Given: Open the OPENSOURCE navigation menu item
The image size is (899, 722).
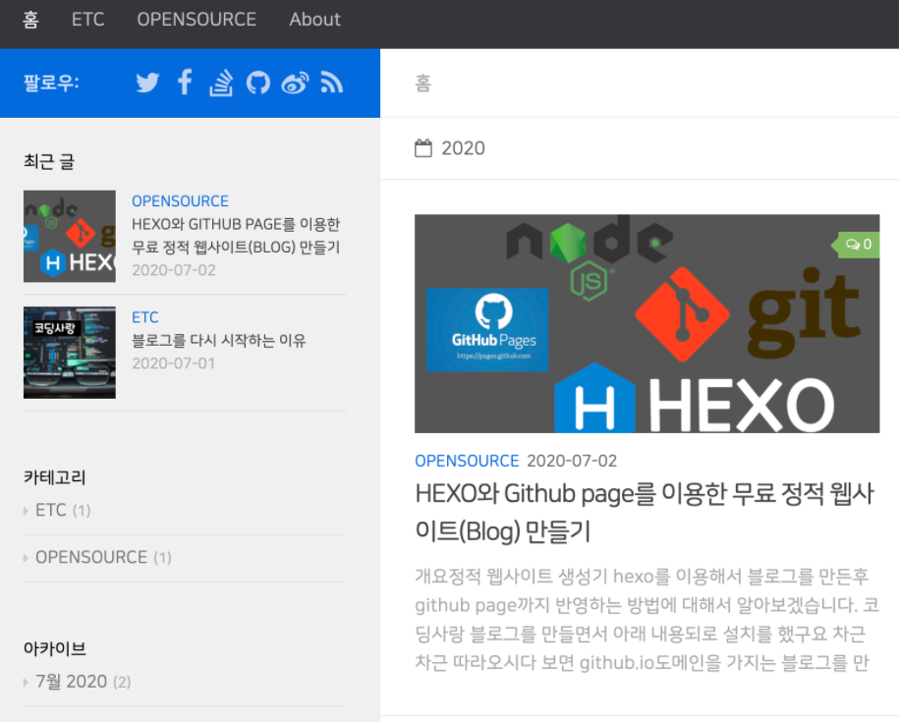Looking at the screenshot, I should [197, 20].
